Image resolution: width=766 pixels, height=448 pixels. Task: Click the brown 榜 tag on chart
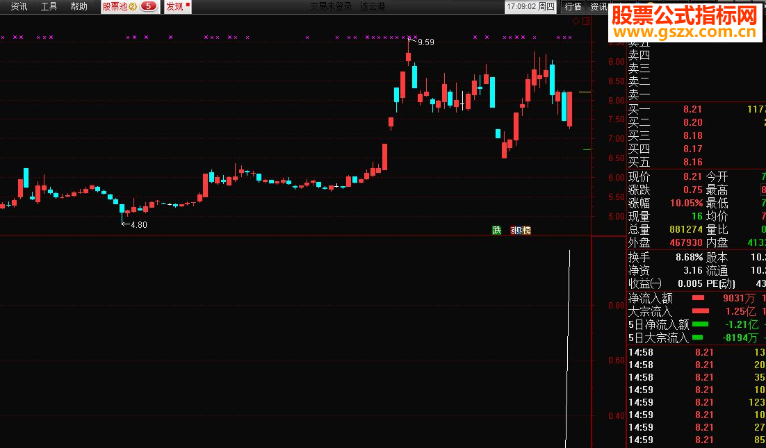point(525,231)
